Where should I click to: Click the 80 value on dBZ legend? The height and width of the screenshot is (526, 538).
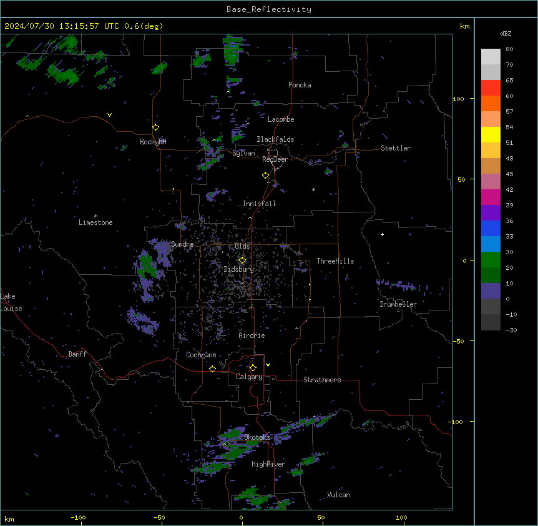pyautogui.click(x=509, y=49)
